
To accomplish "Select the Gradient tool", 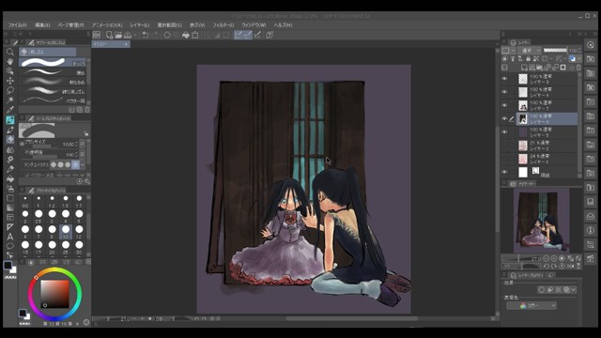I will click(x=10, y=207).
